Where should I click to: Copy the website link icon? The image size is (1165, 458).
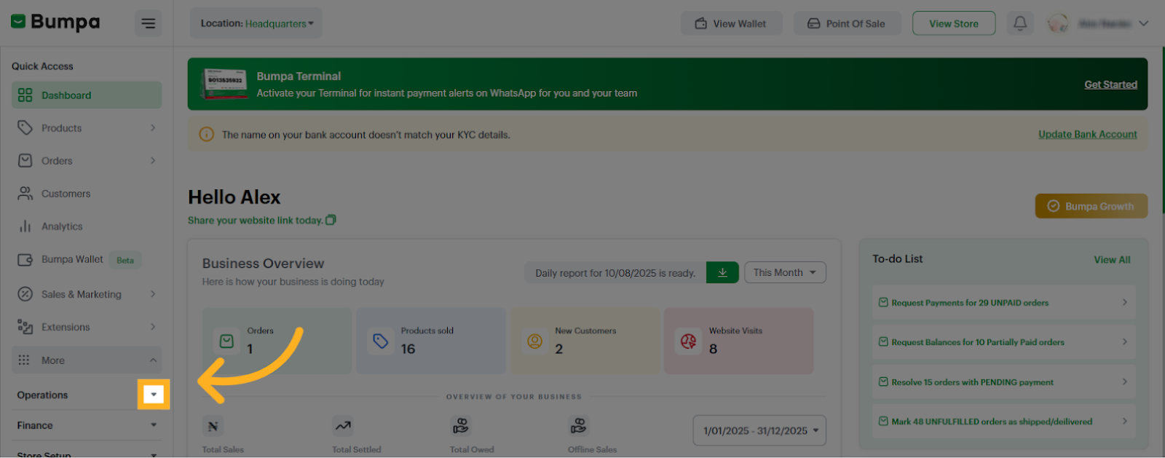[x=331, y=220]
